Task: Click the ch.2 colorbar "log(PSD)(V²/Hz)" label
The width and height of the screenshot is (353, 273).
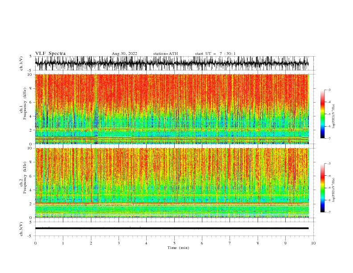Action: (x=333, y=190)
